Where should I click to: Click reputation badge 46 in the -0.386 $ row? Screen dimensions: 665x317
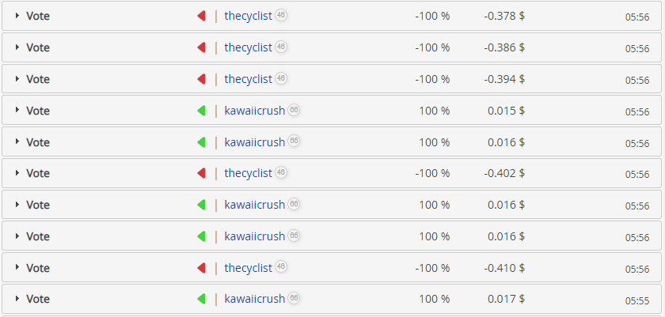(x=281, y=47)
